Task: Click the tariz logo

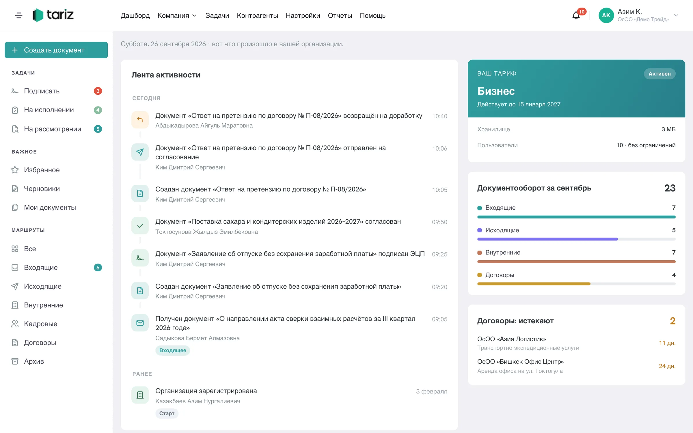Action: (x=53, y=15)
